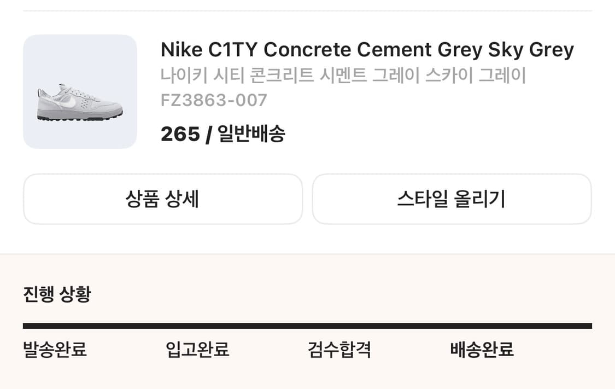Select the 입고완료 arrival step
Image resolution: width=615 pixels, height=389 pixels.
coord(198,350)
